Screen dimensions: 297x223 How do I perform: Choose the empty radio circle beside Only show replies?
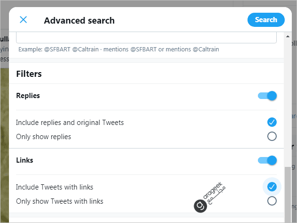[272, 136]
